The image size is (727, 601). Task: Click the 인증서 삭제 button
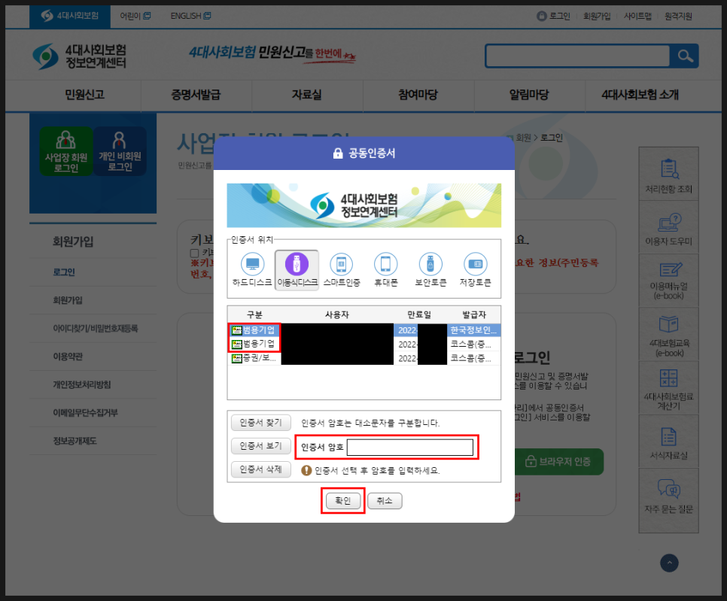(x=261, y=469)
